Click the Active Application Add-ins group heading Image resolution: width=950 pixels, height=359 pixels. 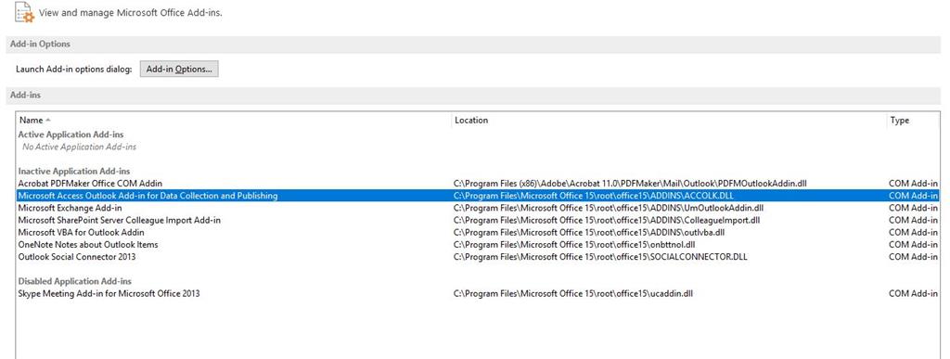pyautogui.click(x=71, y=135)
